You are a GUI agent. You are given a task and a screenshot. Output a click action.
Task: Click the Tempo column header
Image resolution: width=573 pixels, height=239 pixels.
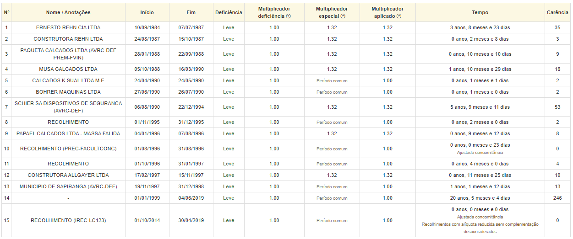[480, 12]
